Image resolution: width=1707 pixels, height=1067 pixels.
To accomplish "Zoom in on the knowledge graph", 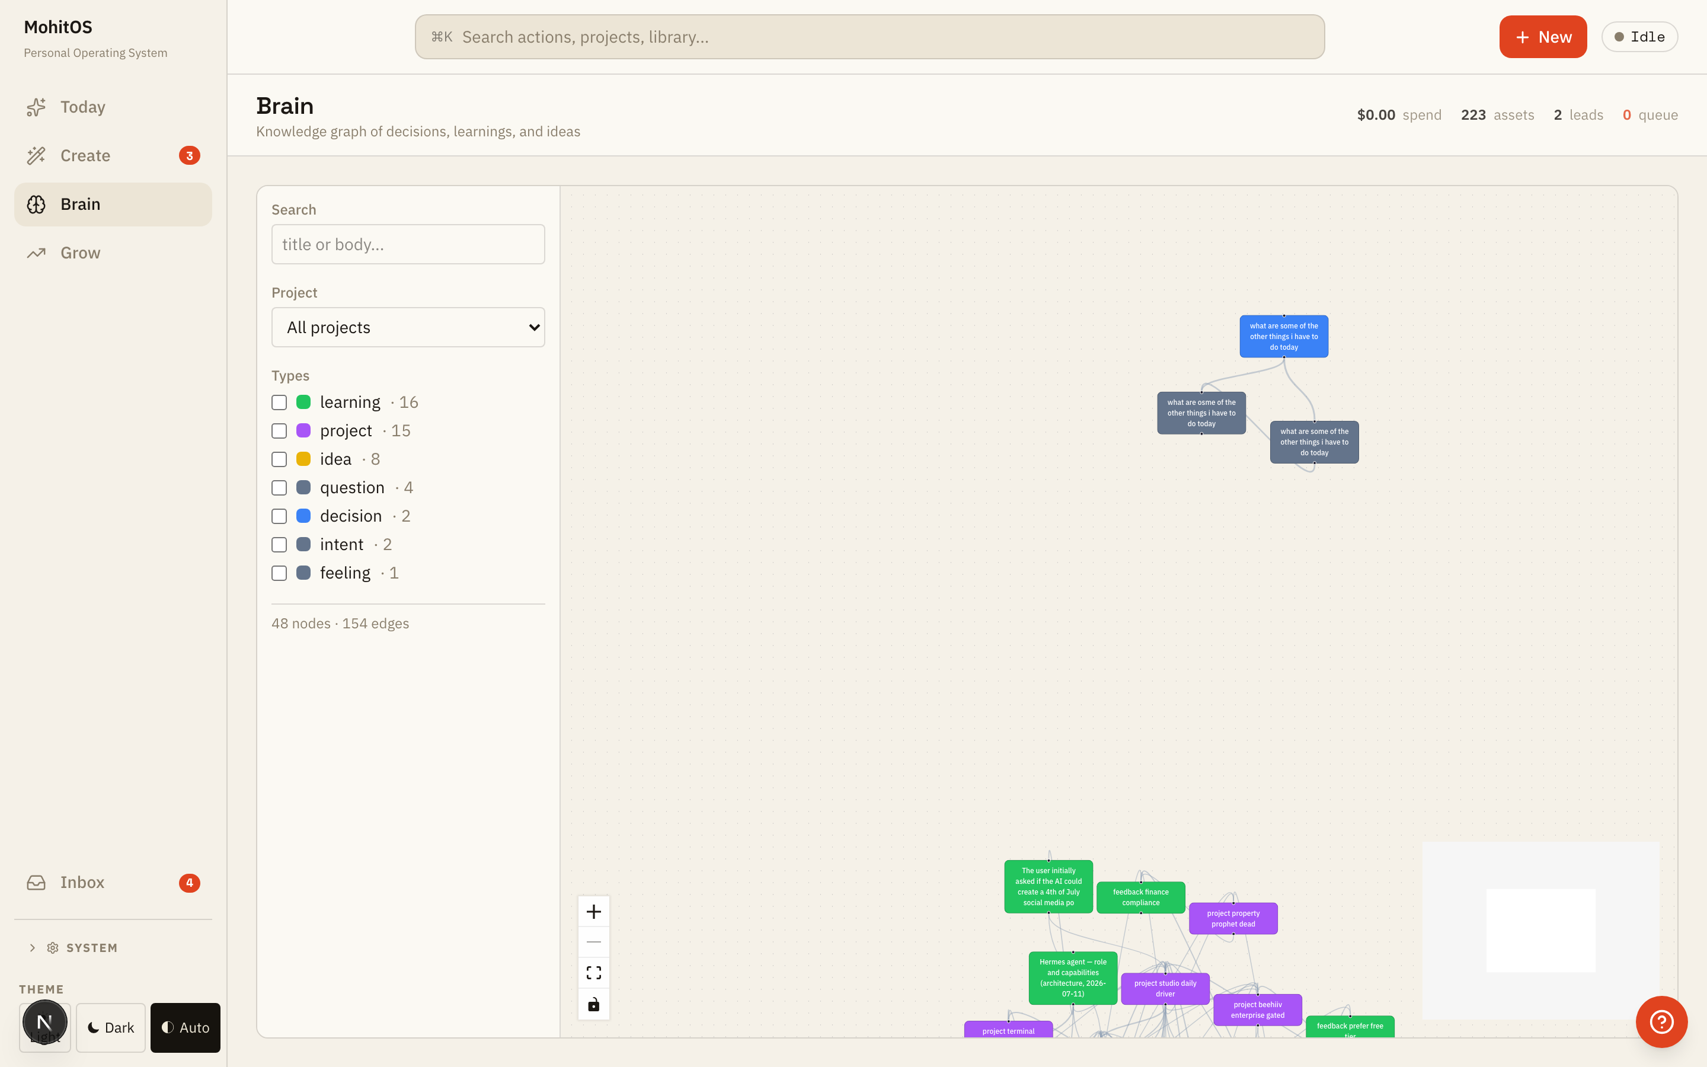I will pyautogui.click(x=594, y=912).
